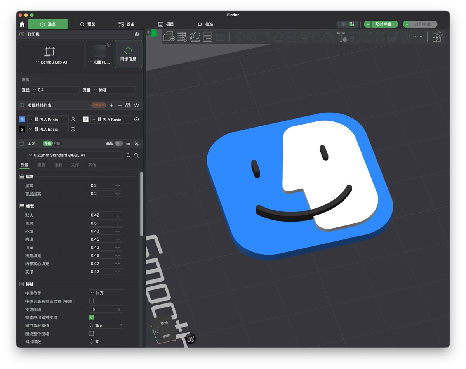Search process settings with magnifier icon

tap(137, 155)
